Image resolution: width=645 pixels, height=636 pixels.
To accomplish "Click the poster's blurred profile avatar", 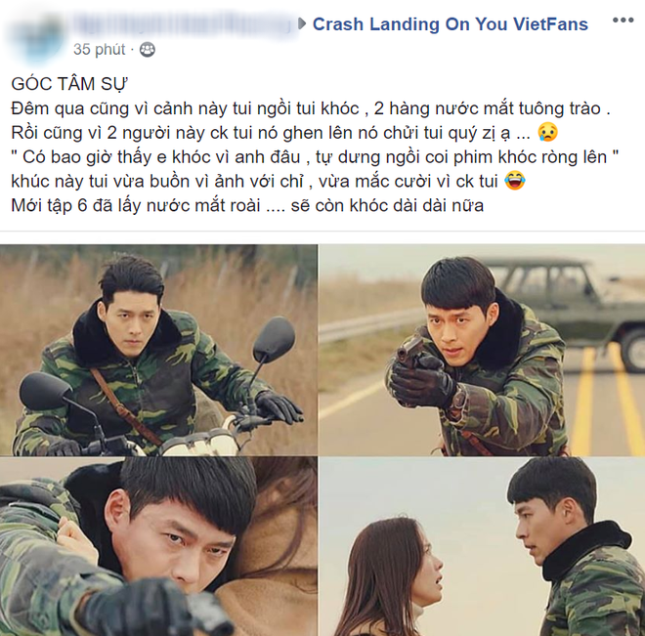I will pyautogui.click(x=35, y=36).
